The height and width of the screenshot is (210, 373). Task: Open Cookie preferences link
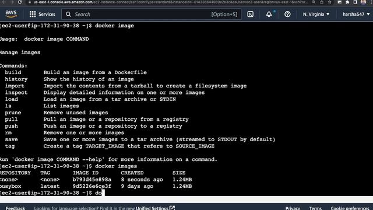350,208
